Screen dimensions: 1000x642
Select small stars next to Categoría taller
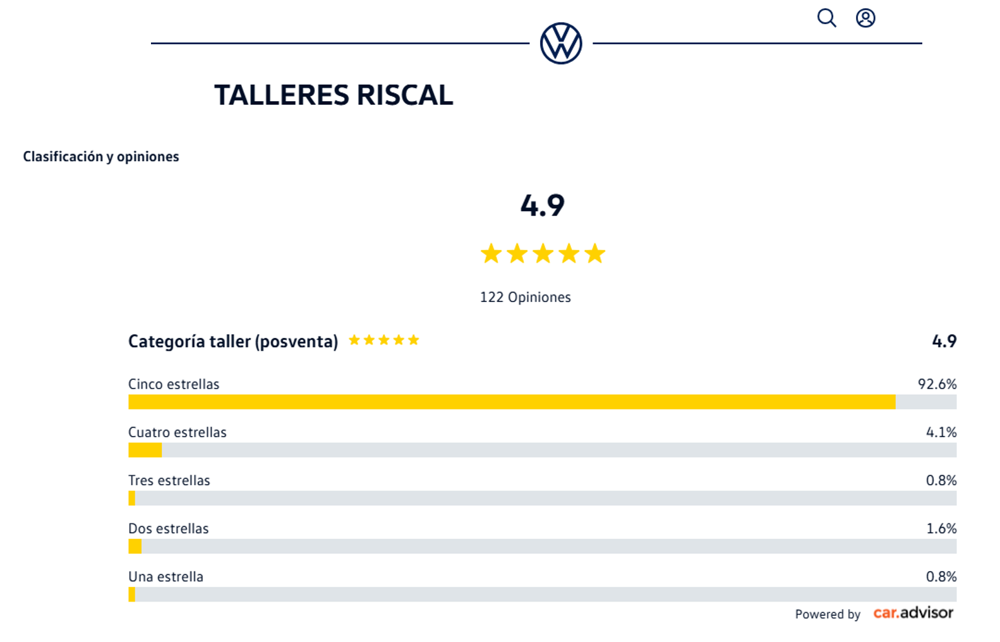384,340
